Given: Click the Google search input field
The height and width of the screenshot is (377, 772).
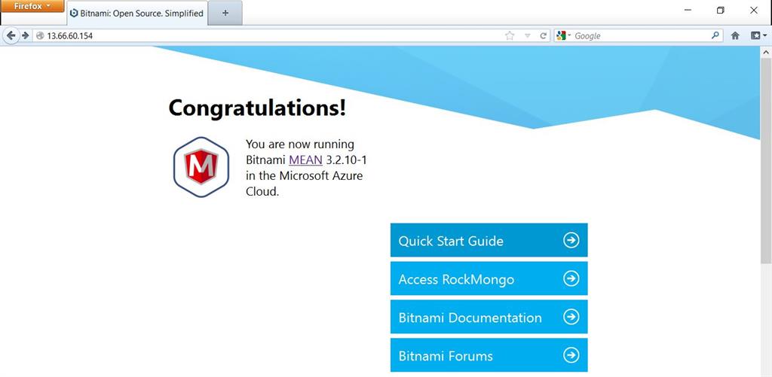Looking at the screenshot, I should pos(640,35).
